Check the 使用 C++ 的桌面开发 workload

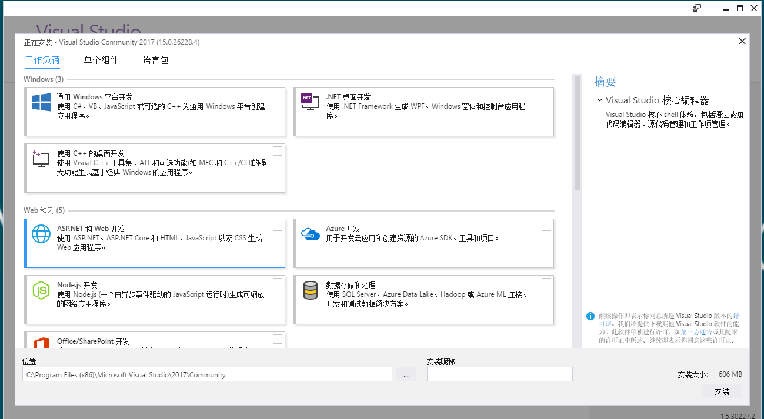pyautogui.click(x=278, y=151)
